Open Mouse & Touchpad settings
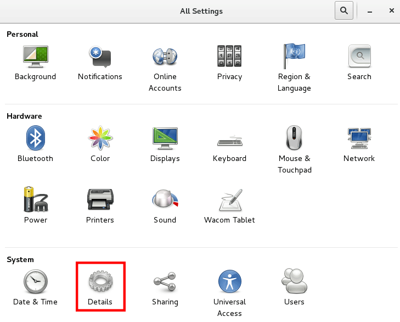 [295, 150]
